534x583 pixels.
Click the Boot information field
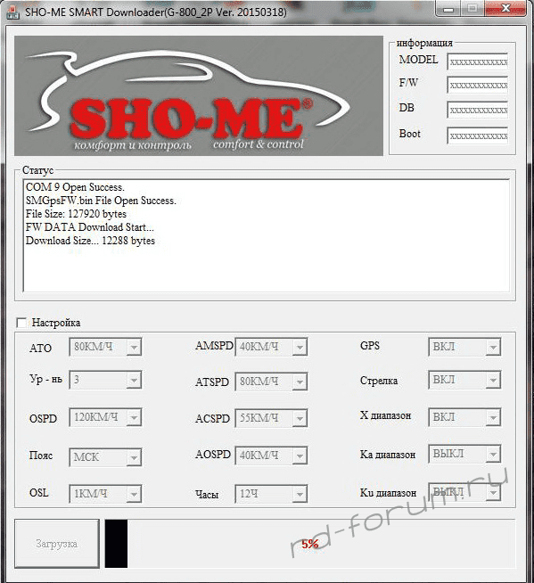[478, 135]
